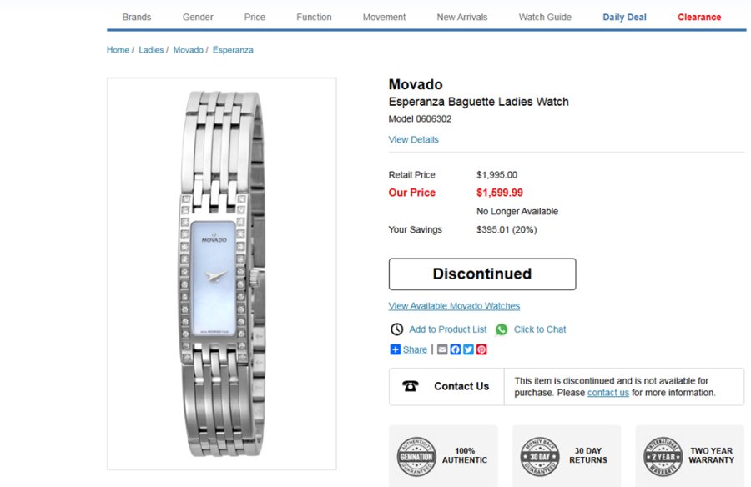Screen dimensions: 751x487
Task: Go to the Daily Deal page
Action: (x=625, y=17)
